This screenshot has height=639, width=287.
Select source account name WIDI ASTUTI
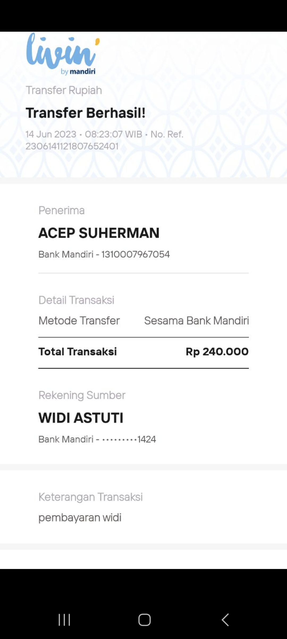coord(81,418)
